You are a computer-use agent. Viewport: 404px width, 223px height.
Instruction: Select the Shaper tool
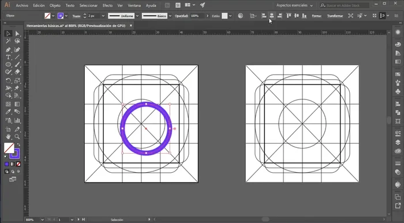[x=8, y=72]
